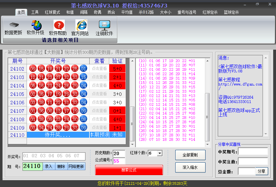Click 点击查看 for period 24109
This screenshot has height=187, width=276.
coord(99,127)
